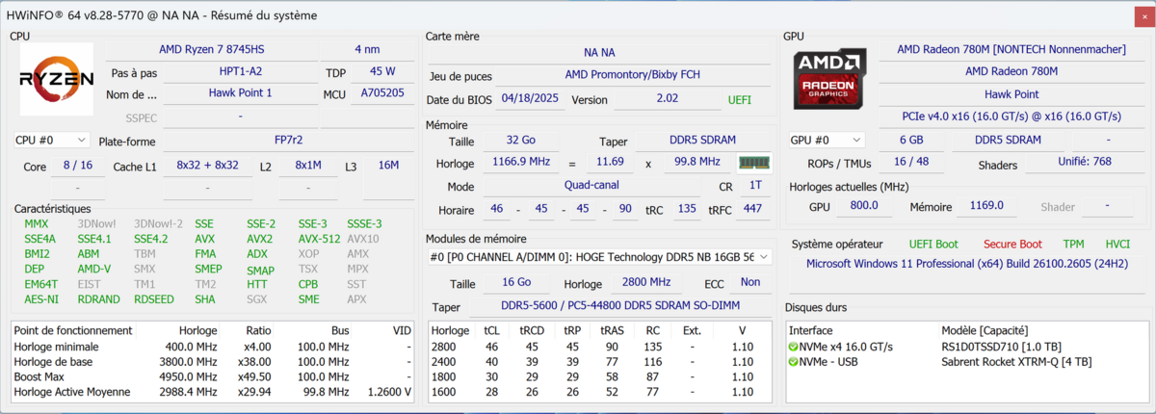Click the 4950.0 MHz Boost Max clock

point(191,376)
